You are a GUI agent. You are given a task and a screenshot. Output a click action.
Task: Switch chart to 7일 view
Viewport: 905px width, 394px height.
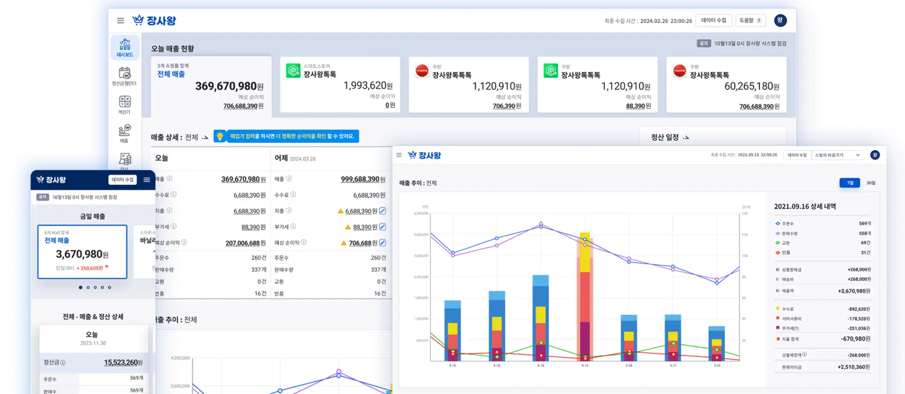(850, 183)
